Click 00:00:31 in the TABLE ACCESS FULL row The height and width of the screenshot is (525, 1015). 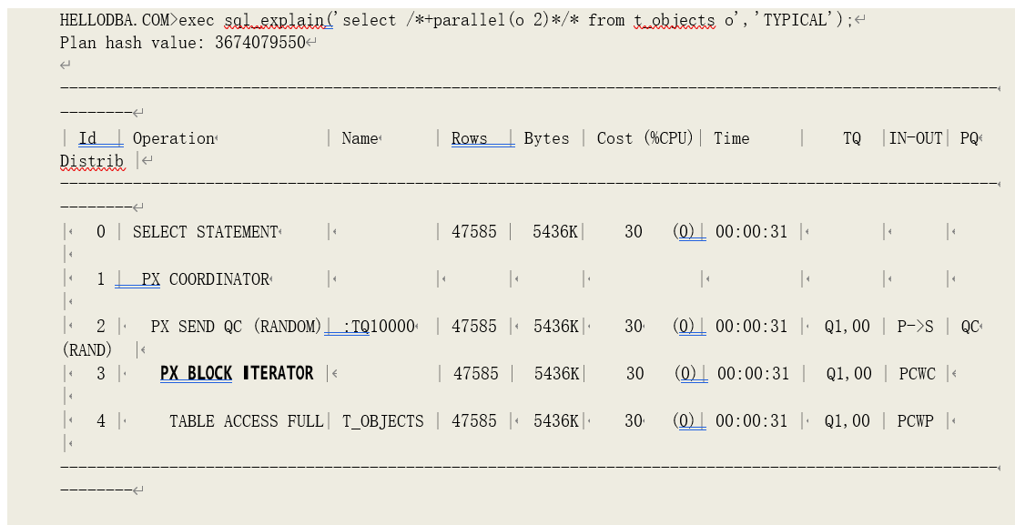tap(751, 421)
